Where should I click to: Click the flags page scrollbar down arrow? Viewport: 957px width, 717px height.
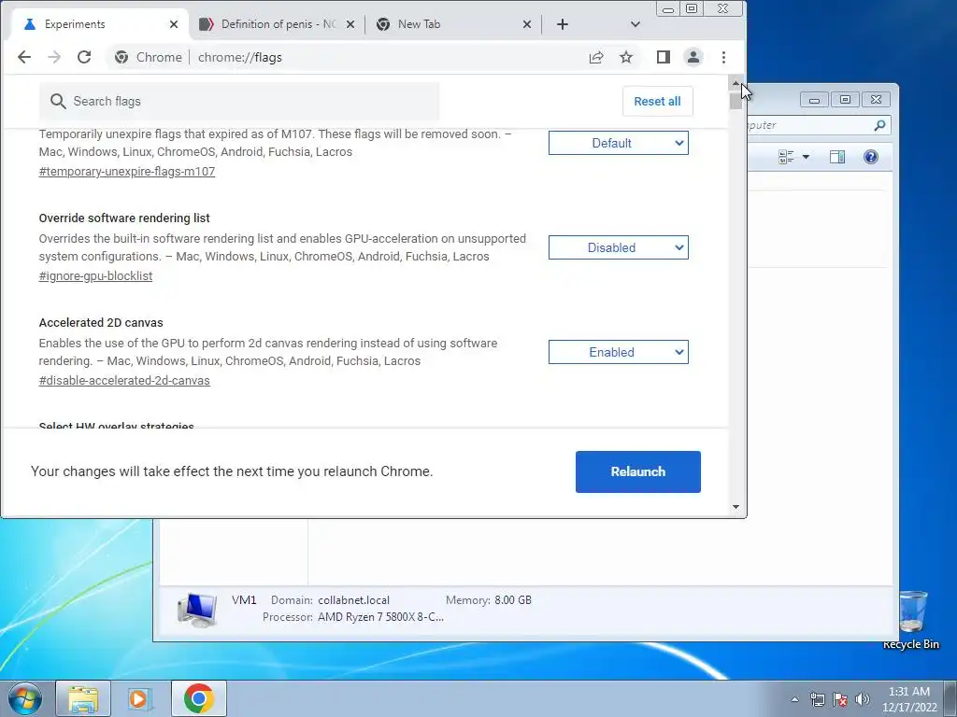736,507
